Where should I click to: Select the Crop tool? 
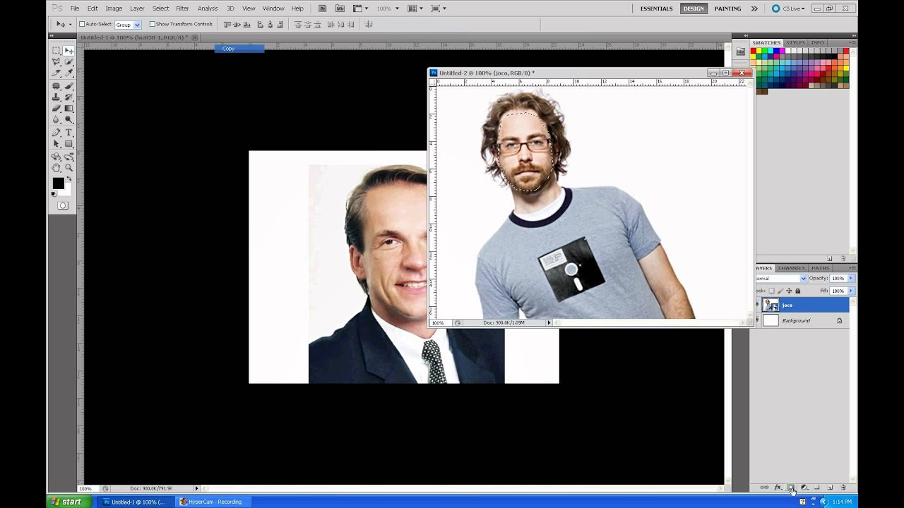point(56,73)
